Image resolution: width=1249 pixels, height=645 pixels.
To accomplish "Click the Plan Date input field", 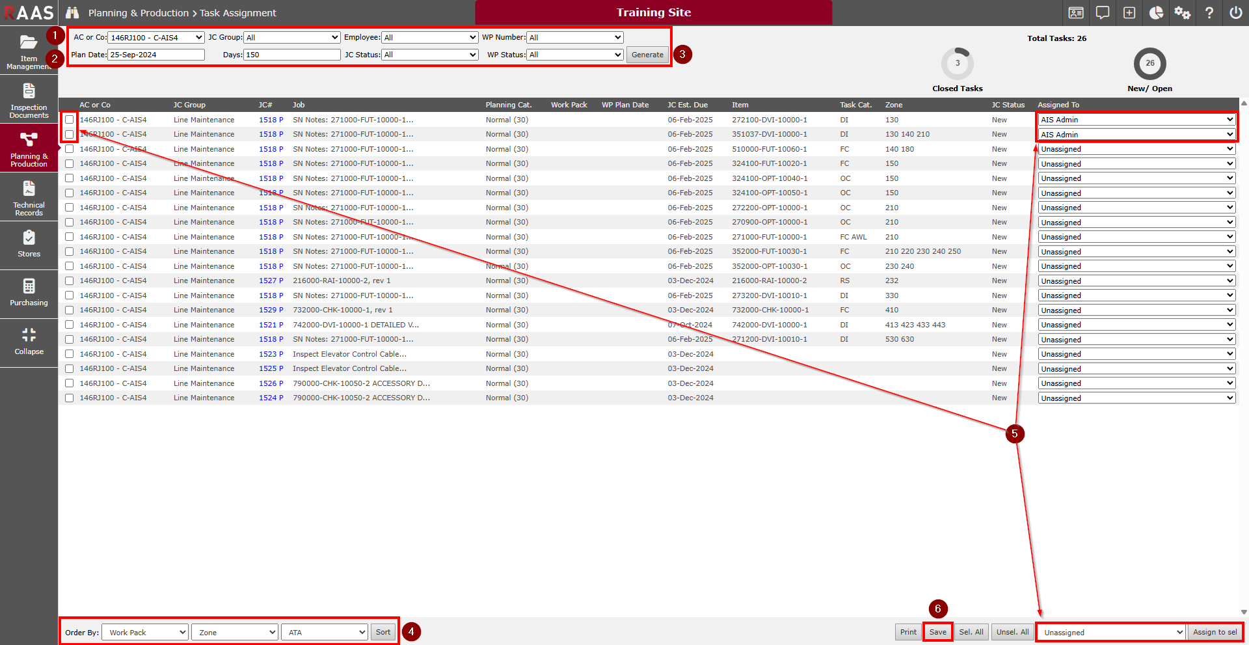I will point(156,55).
